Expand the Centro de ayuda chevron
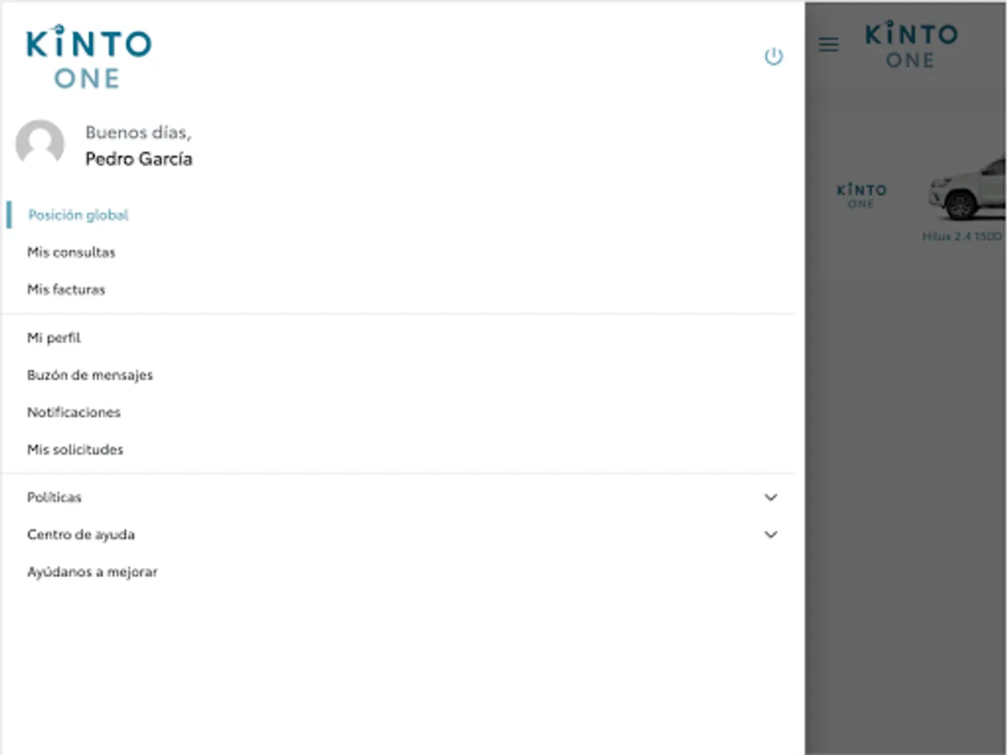Viewport: 1007px width, 755px height. tap(771, 534)
